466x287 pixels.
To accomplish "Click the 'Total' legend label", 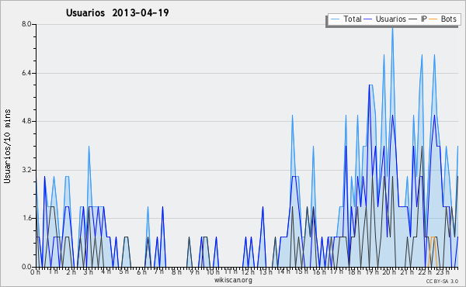I will click(353, 19).
